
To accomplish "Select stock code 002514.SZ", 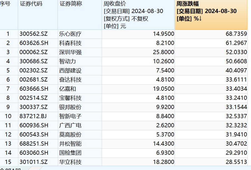I will [34, 98].
